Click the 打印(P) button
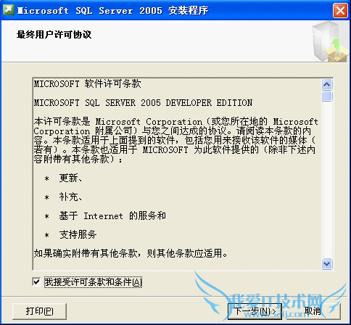351x325 pixels. [x=39, y=311]
